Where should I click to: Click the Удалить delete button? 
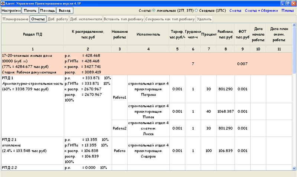click(x=204, y=19)
